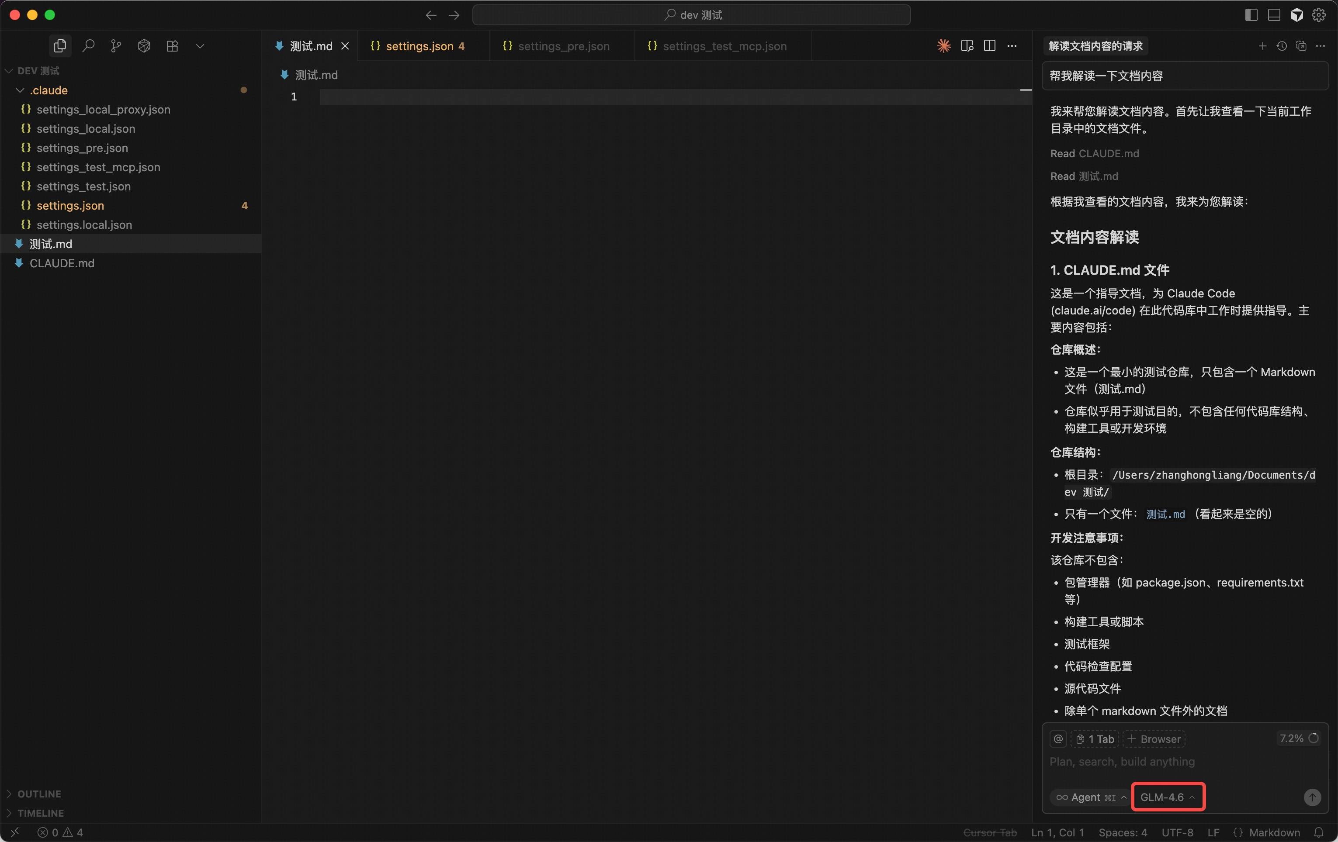
Task: Open the Search panel in the sidebar
Action: pos(88,46)
